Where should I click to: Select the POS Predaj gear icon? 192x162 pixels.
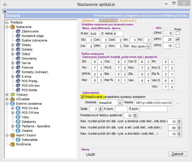pos(18,81)
